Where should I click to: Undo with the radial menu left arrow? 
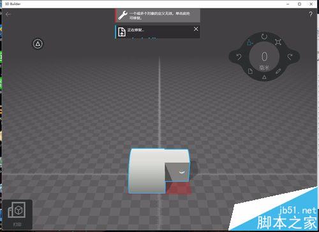(x=239, y=57)
